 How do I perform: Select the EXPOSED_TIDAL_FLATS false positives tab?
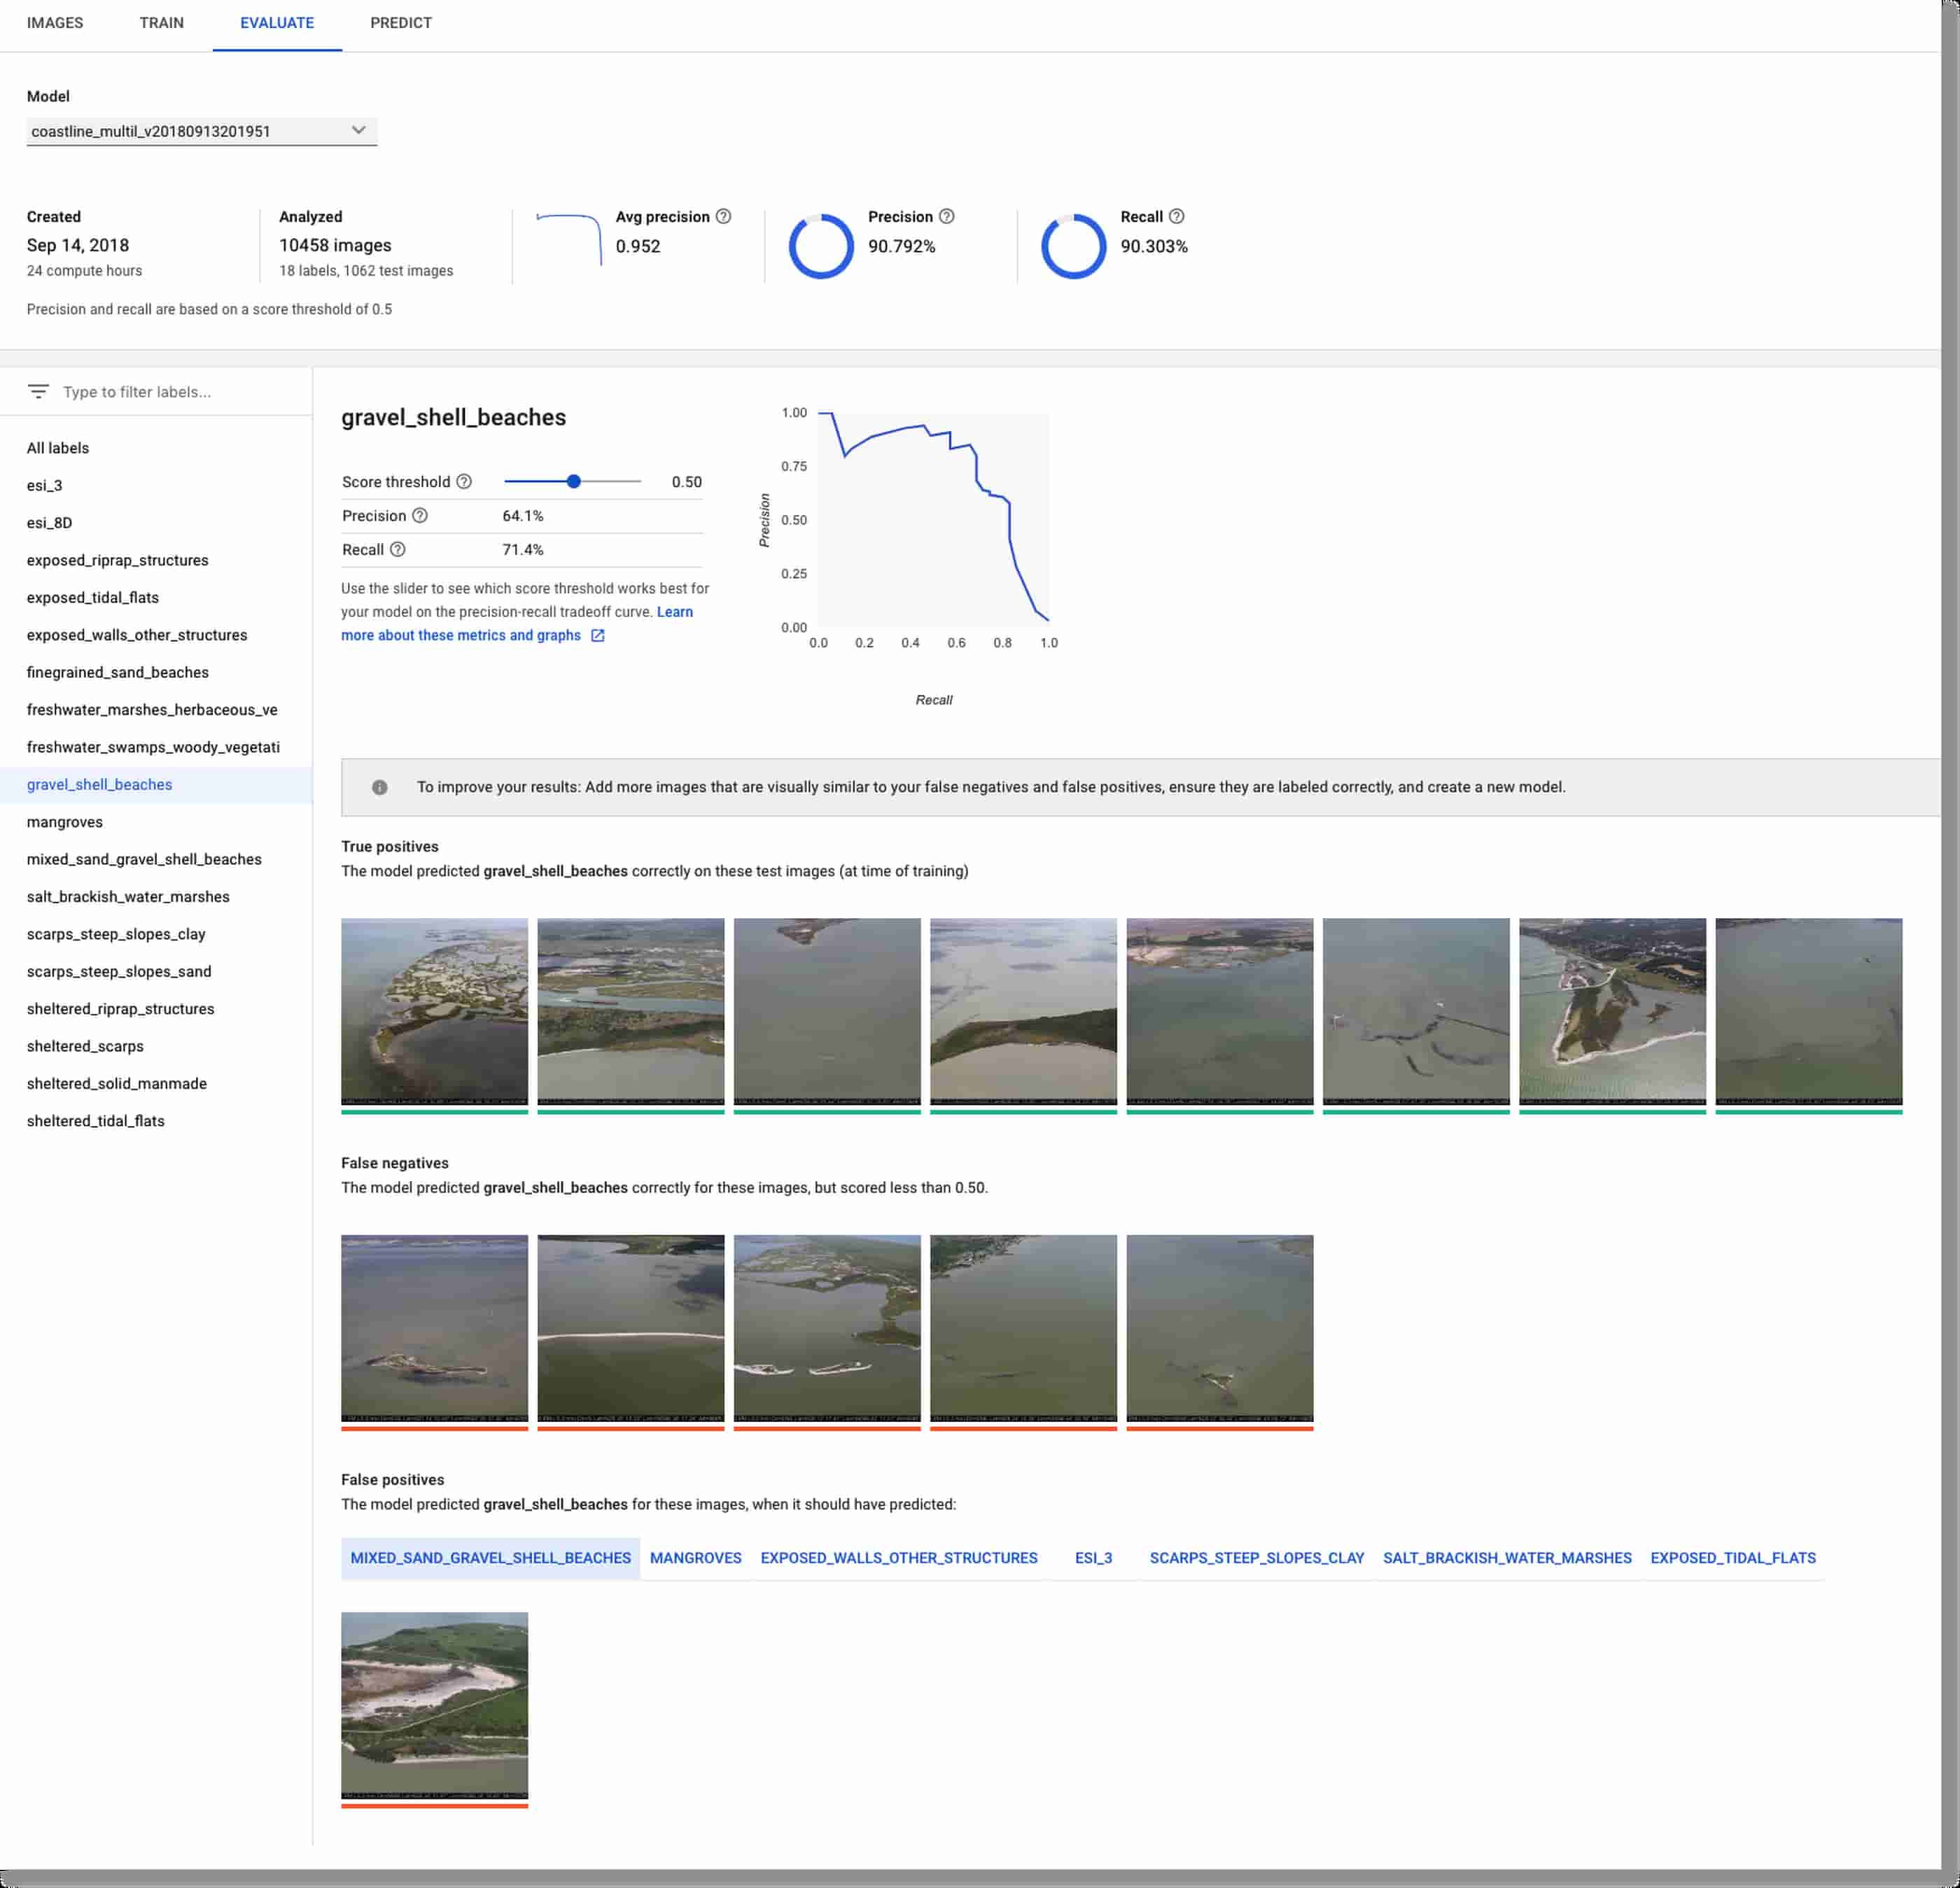point(1733,1558)
